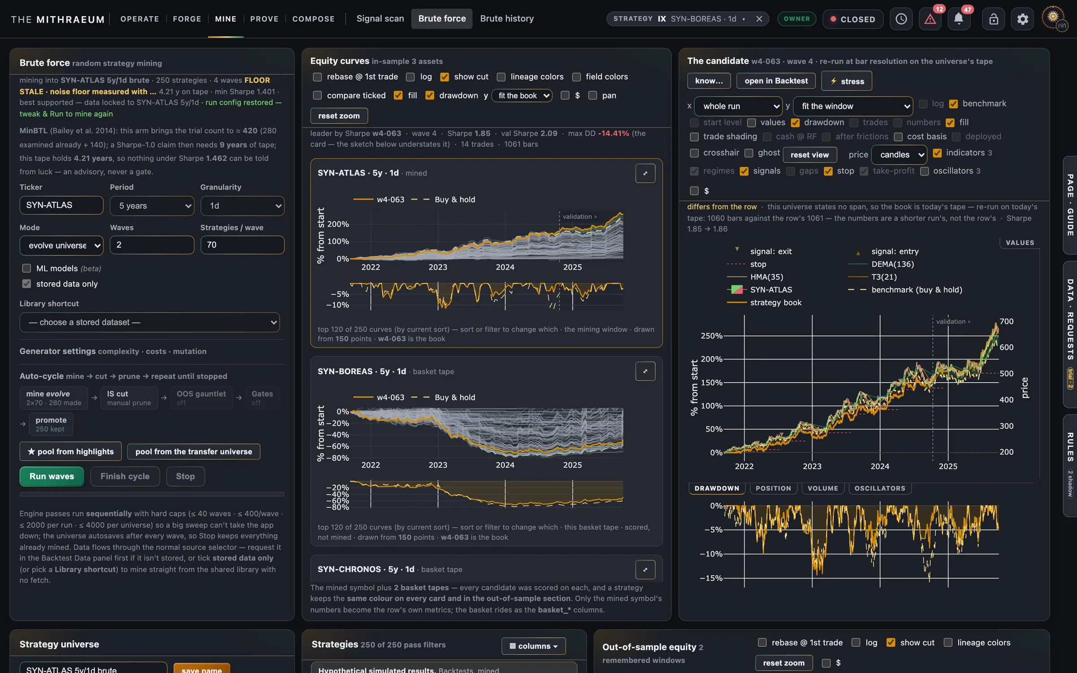This screenshot has height=673, width=1077.
Task: Open the PAGE · GUIDE side tab
Action: pos(1070,205)
